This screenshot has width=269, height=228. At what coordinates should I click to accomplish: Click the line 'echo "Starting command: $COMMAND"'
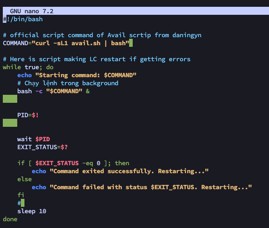coord(77,75)
